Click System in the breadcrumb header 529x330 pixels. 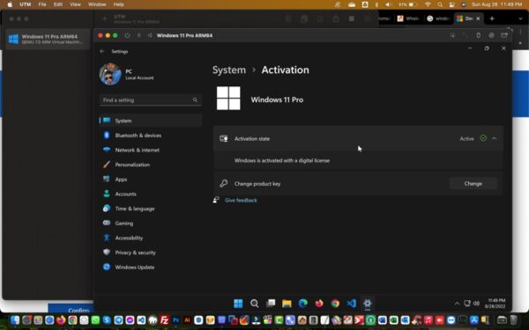(229, 70)
